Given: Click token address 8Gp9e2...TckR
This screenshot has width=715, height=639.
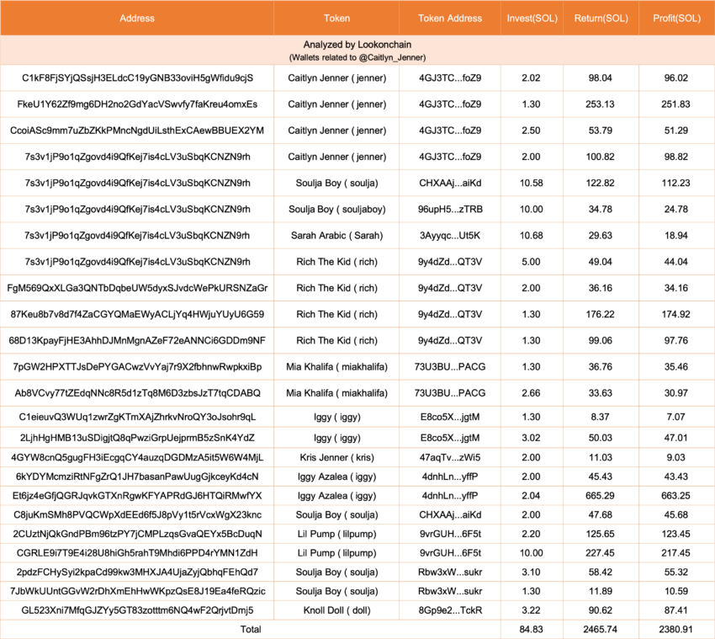Looking at the screenshot, I should [x=450, y=610].
